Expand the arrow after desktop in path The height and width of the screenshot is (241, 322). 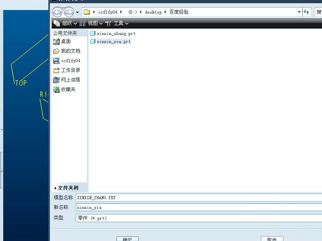(x=165, y=12)
